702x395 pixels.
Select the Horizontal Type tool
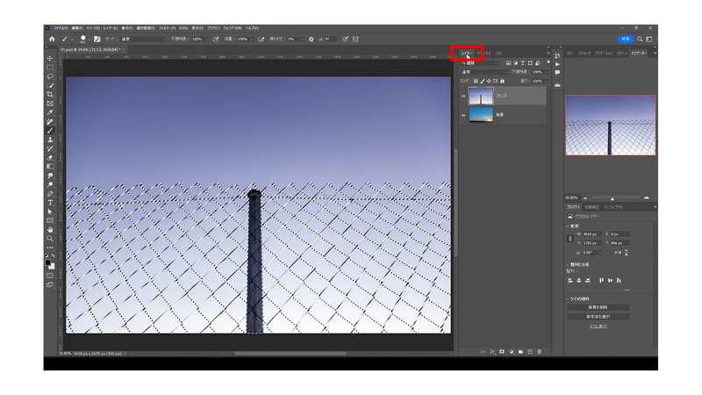click(50, 203)
